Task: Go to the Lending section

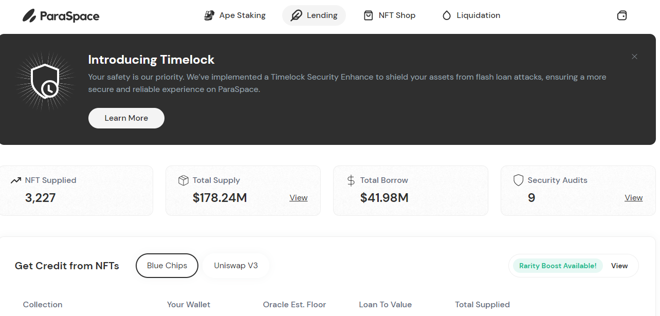Action: pyautogui.click(x=314, y=15)
